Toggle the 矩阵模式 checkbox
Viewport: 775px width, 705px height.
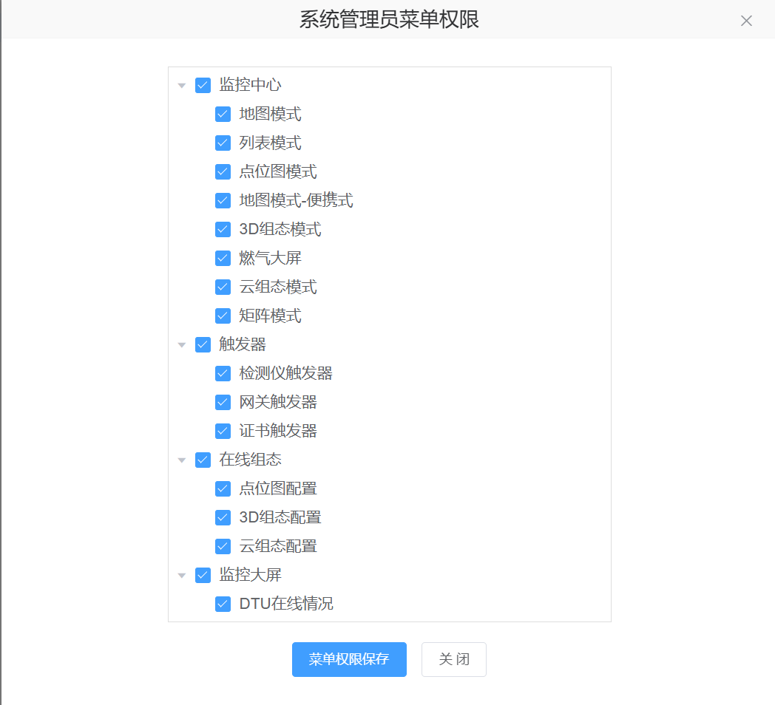pos(223,316)
